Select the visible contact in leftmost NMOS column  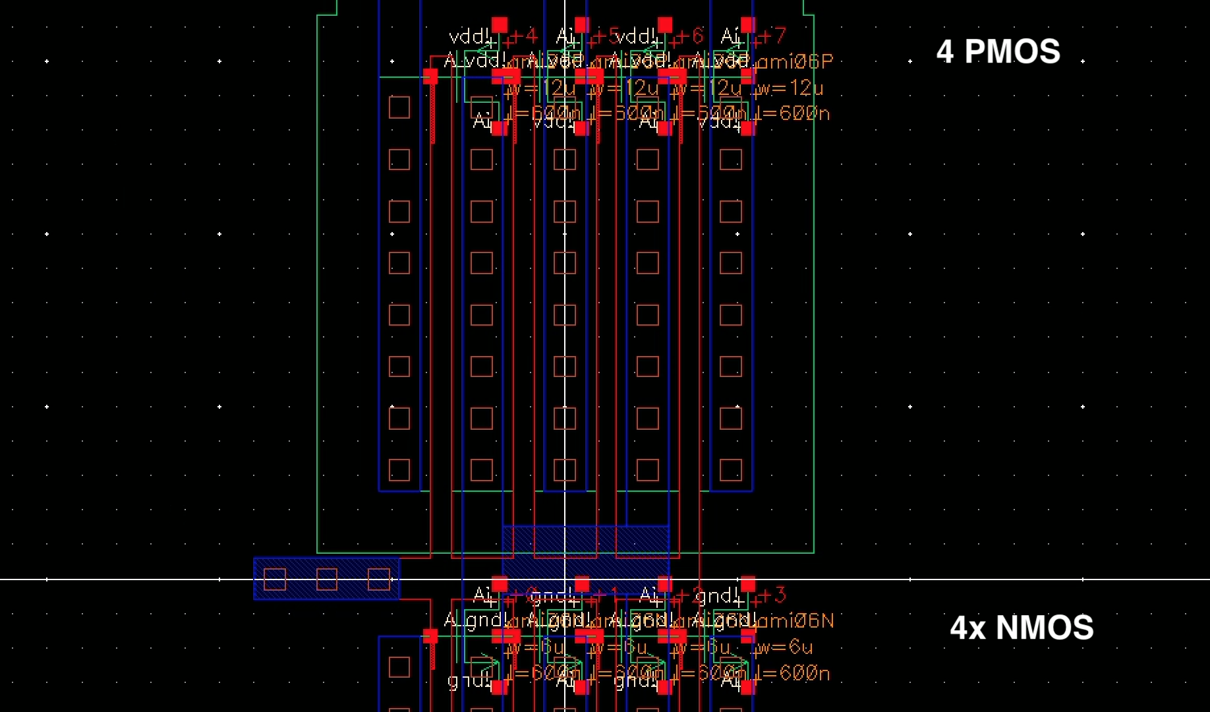399,667
